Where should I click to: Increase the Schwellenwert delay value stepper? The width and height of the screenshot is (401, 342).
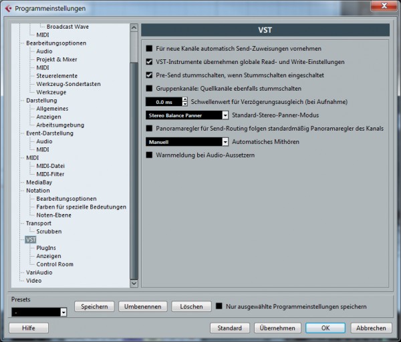pyautogui.click(x=184, y=99)
